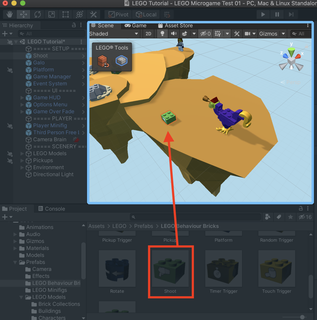Select the grey brick selection tool in LEGO Tools
Viewport: 317px width, 320px height.
(122, 61)
